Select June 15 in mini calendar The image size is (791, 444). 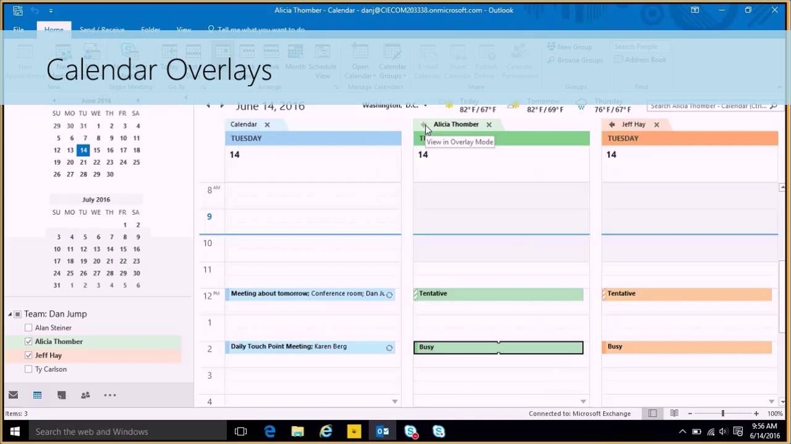click(96, 150)
